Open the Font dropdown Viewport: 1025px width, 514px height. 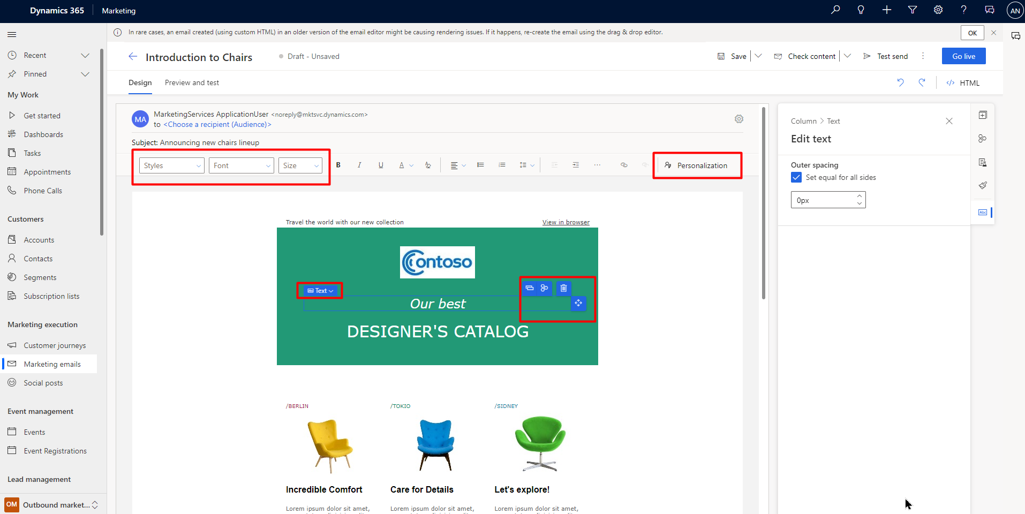click(x=241, y=165)
